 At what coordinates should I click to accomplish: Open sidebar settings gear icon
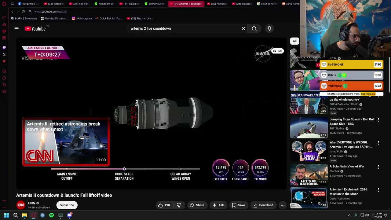4,91
